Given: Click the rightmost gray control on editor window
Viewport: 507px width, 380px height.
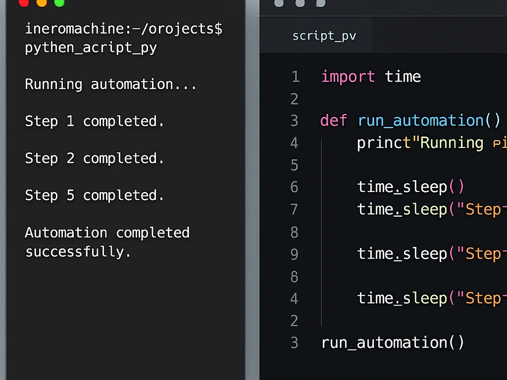Looking at the screenshot, I should [x=320, y=3].
